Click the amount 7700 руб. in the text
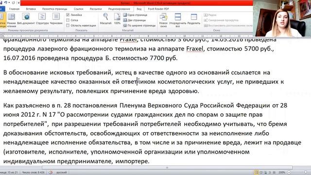 pos(164,58)
